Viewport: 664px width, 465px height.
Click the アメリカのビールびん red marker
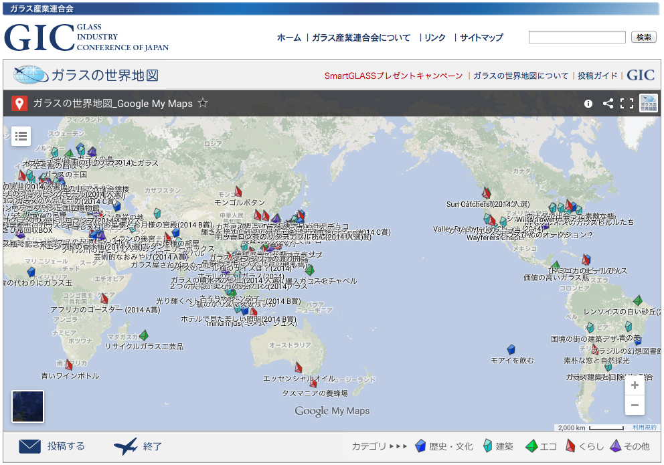click(586, 260)
